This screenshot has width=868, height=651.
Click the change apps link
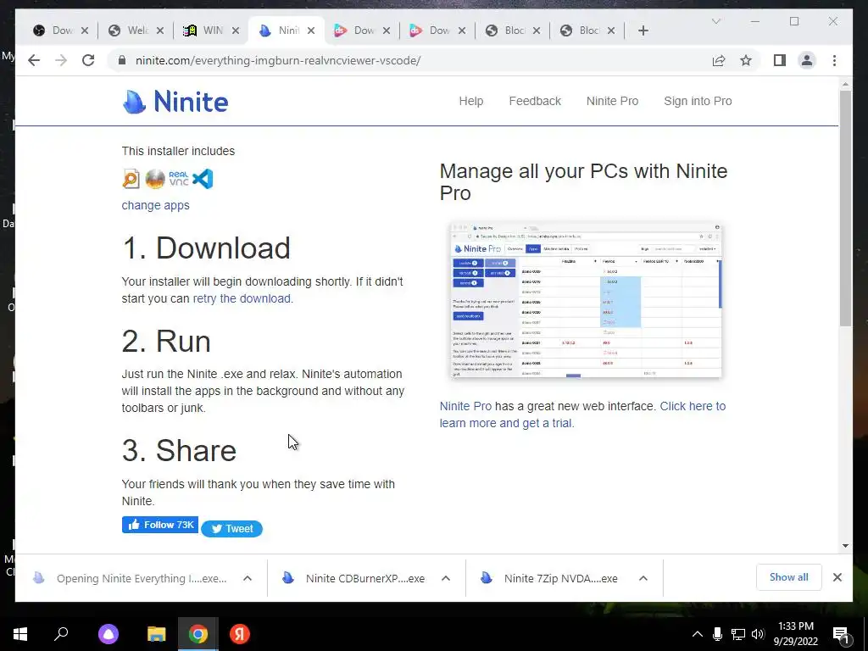tap(156, 205)
